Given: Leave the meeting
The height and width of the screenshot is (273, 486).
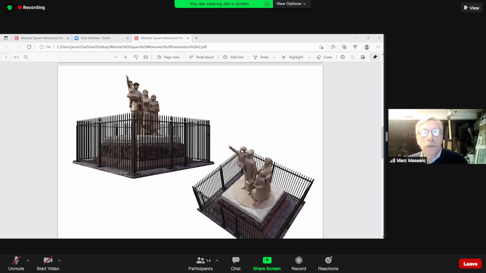Looking at the screenshot, I should pyautogui.click(x=470, y=264).
